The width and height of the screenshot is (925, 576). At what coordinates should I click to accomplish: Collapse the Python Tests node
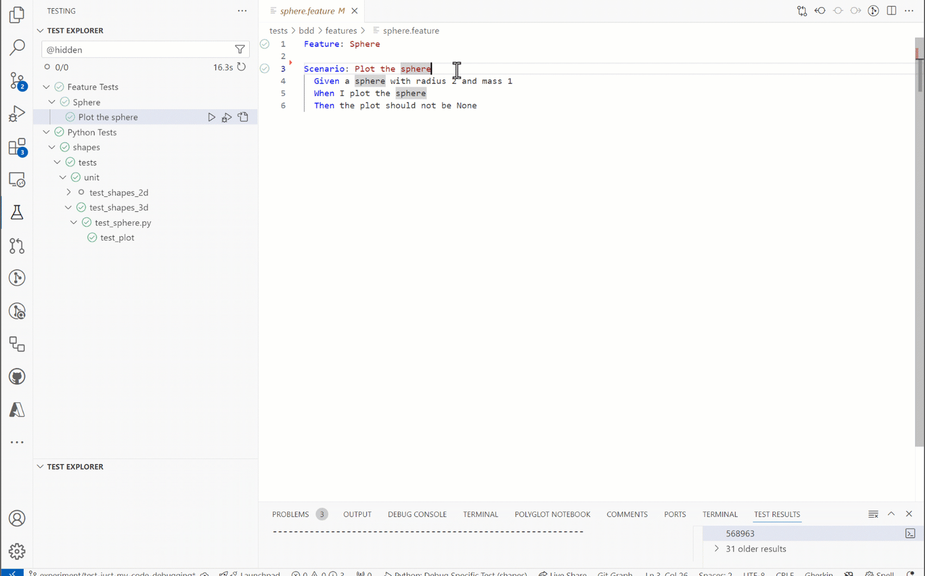46,132
